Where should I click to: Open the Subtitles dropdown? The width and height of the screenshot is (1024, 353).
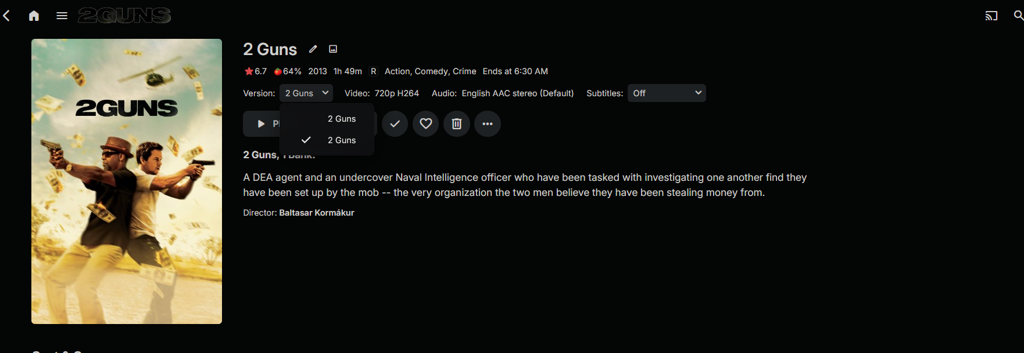667,93
